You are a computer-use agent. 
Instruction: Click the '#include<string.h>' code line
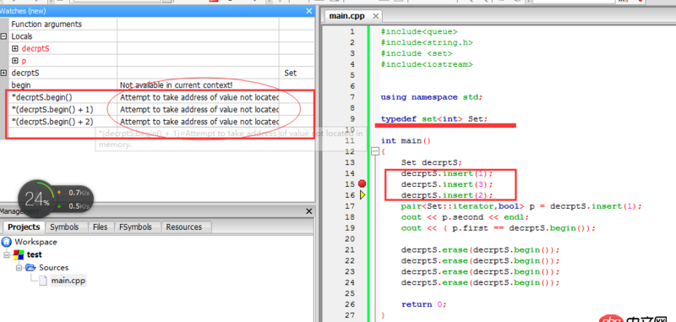tap(427, 42)
